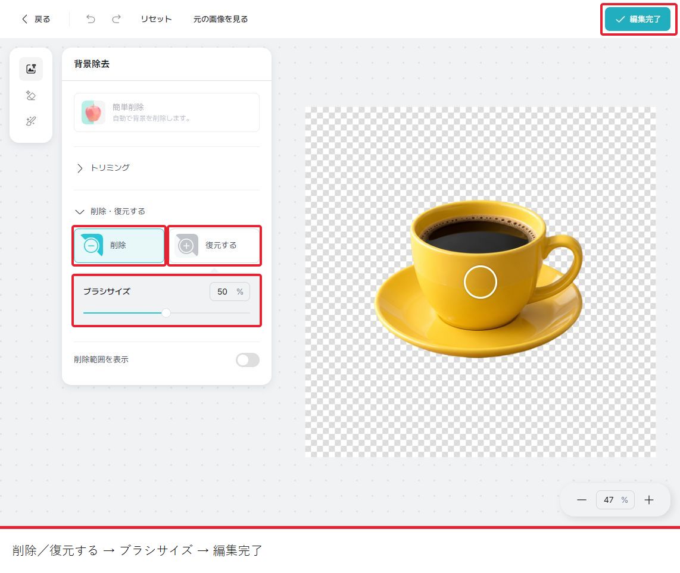Select the 削除 erase mode button

119,245
